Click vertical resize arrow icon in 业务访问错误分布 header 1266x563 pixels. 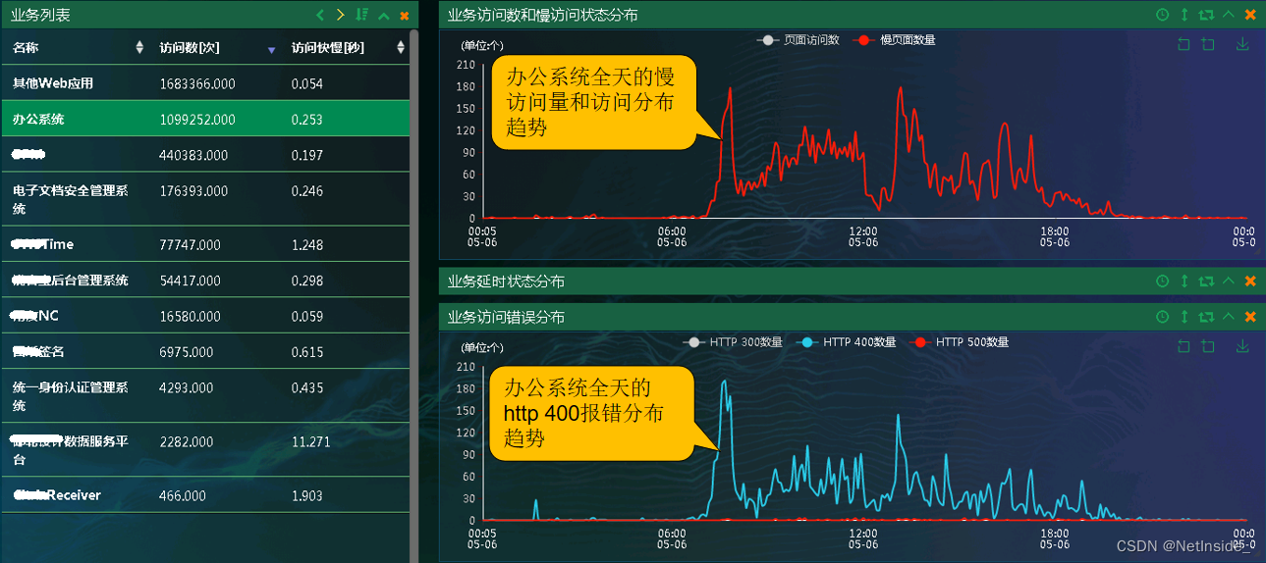1184,317
